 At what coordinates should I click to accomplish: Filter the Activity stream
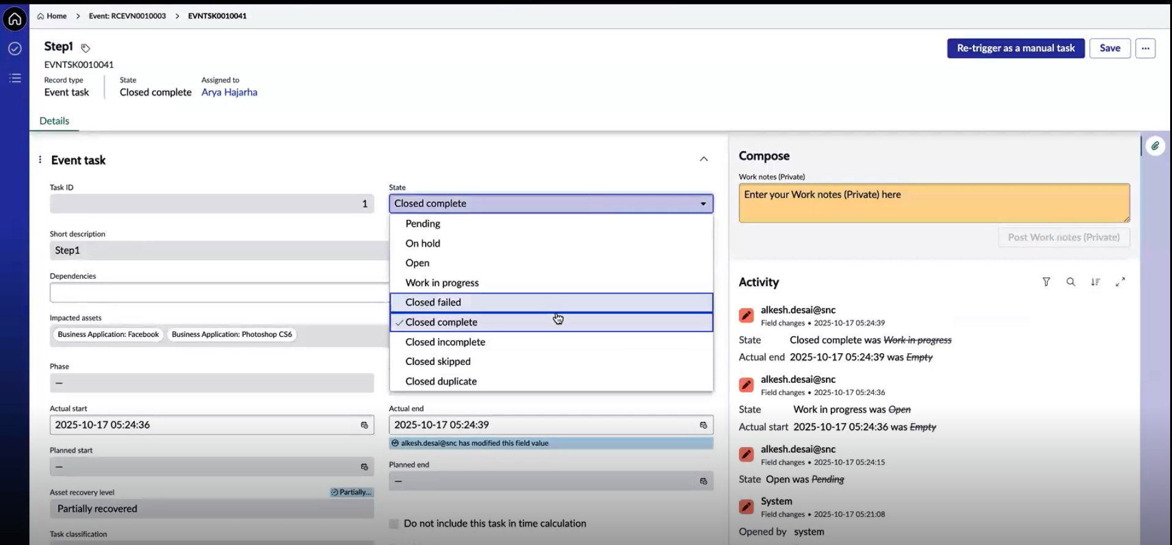[x=1046, y=282]
